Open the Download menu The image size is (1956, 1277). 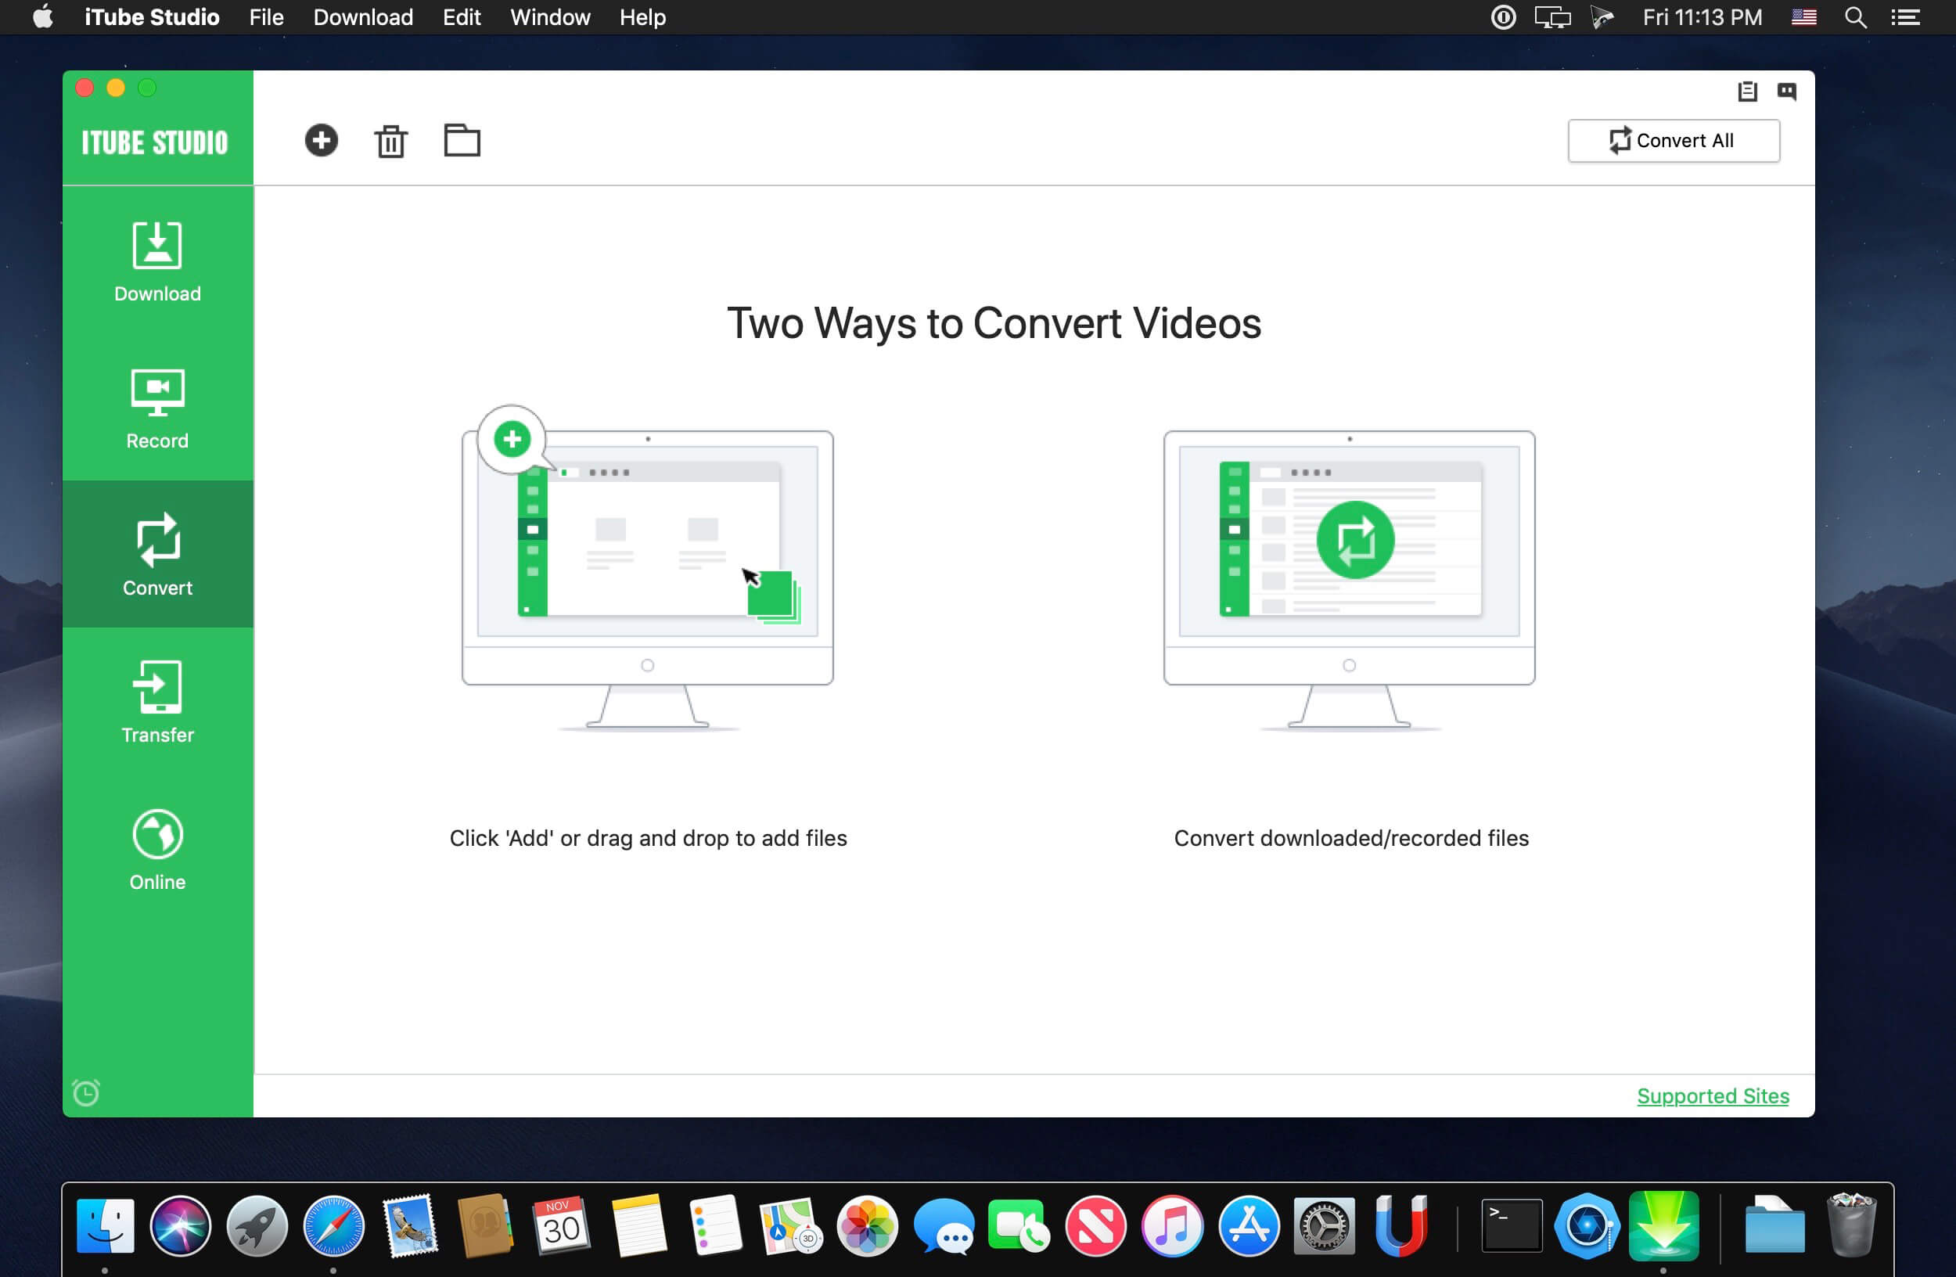click(x=362, y=16)
